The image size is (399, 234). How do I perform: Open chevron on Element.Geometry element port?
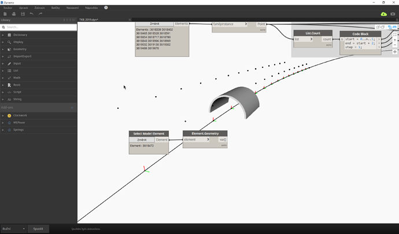pyautogui.click(x=208, y=140)
